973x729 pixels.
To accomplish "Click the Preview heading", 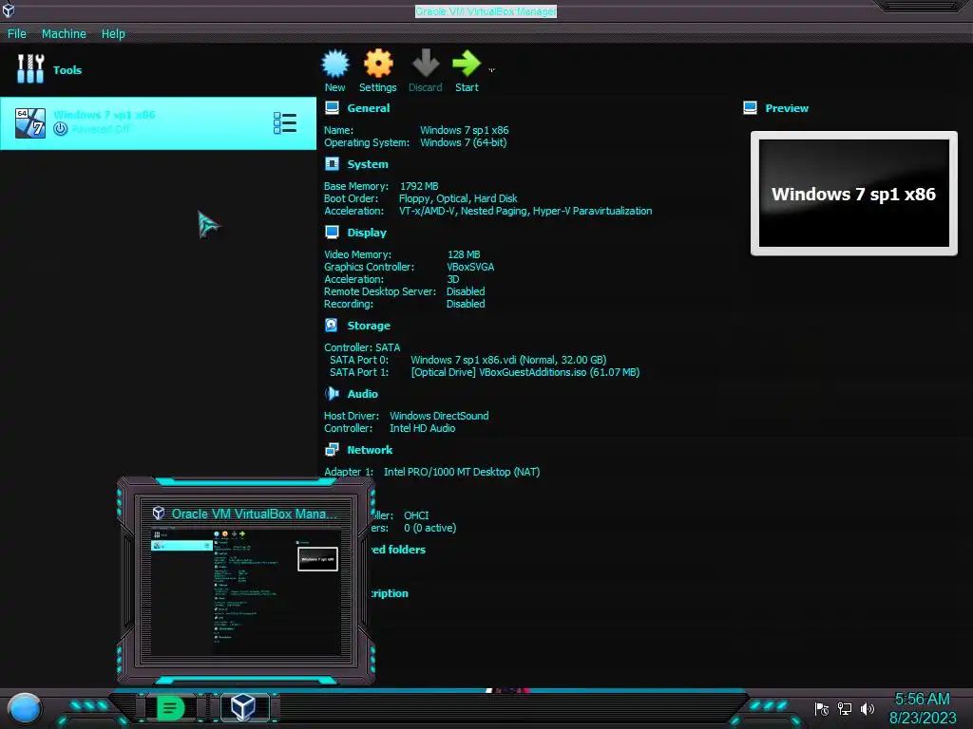I will [x=787, y=108].
